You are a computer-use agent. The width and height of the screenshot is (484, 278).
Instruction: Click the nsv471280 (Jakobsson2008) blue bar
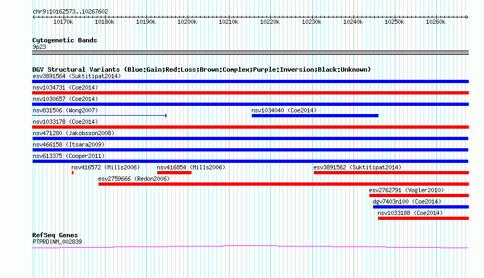click(x=250, y=138)
